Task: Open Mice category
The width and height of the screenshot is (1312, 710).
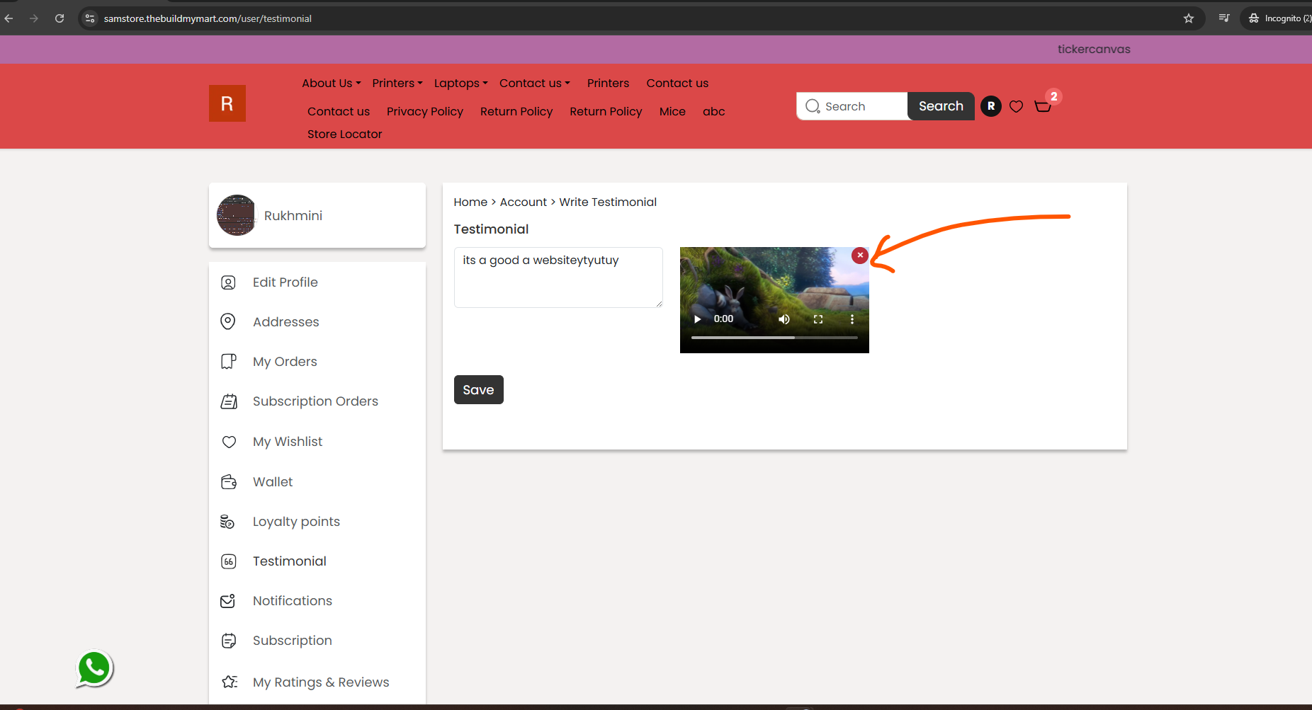Action: click(x=672, y=112)
